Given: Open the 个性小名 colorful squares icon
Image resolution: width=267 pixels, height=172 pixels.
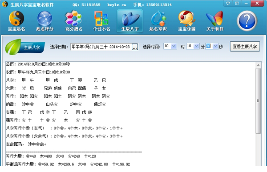Looking at the screenshot, I should 101,21.
